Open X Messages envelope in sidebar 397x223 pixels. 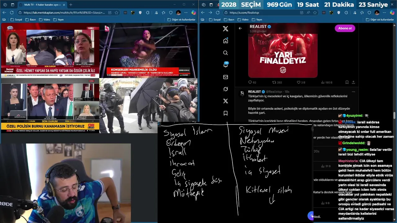225,77
